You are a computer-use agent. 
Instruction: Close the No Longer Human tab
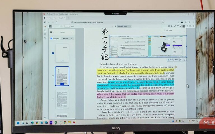[64, 18]
